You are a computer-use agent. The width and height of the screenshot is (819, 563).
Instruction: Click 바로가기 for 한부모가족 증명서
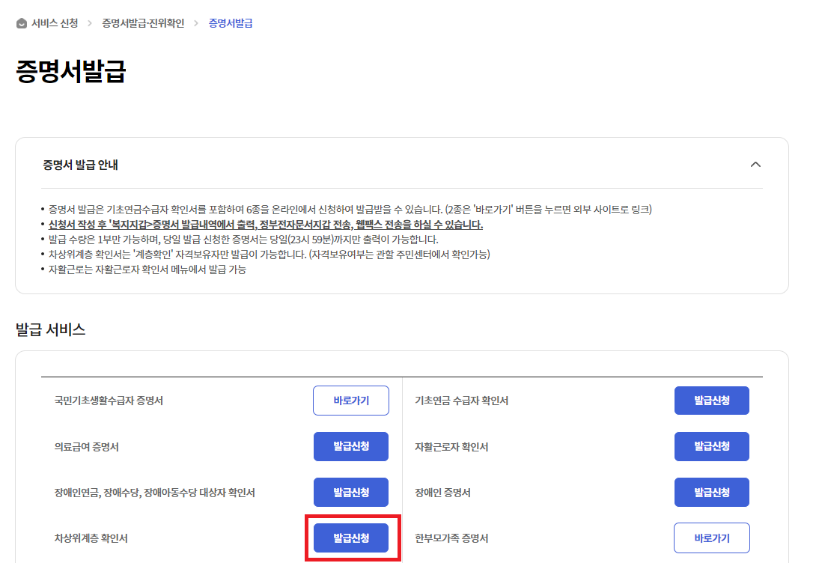711,538
